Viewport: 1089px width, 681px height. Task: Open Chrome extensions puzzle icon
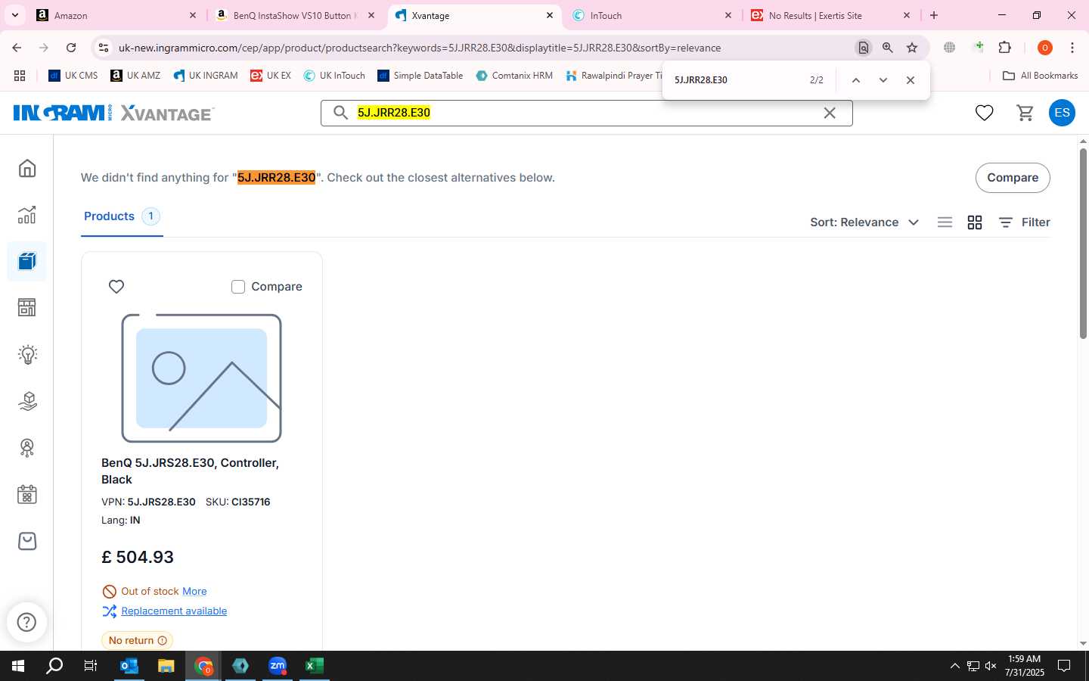[x=1005, y=48]
